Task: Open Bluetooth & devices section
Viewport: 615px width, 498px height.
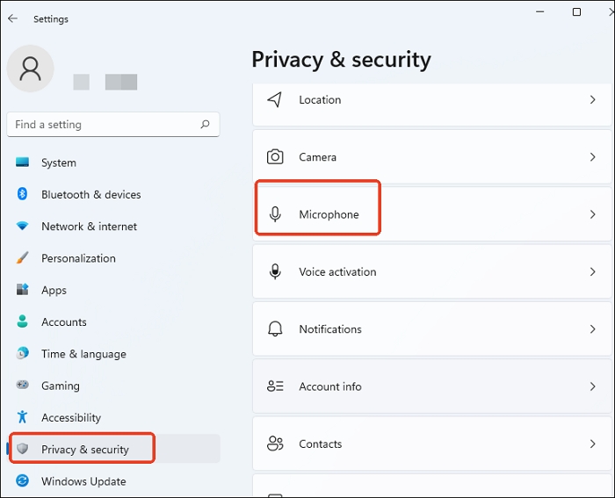Action: (x=90, y=195)
